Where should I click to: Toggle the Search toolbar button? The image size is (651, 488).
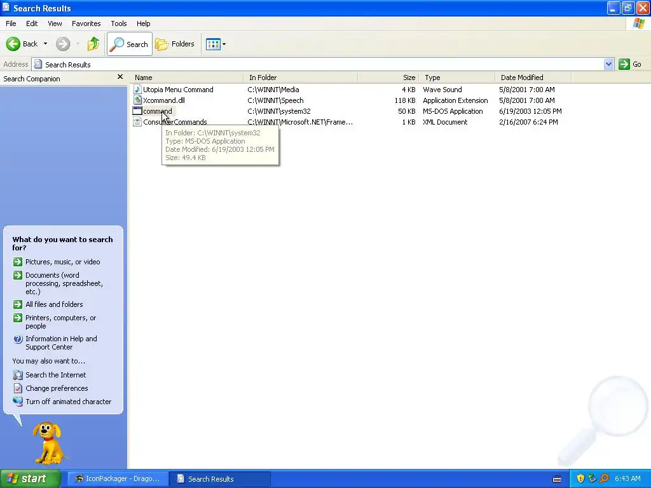130,44
